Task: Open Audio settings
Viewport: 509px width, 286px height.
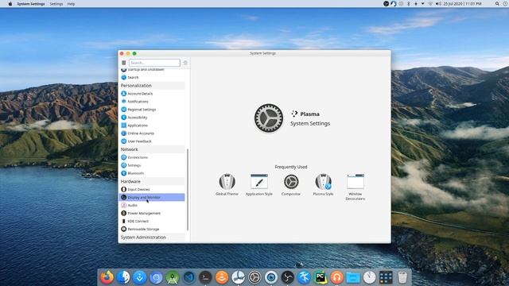Action: pos(152,205)
